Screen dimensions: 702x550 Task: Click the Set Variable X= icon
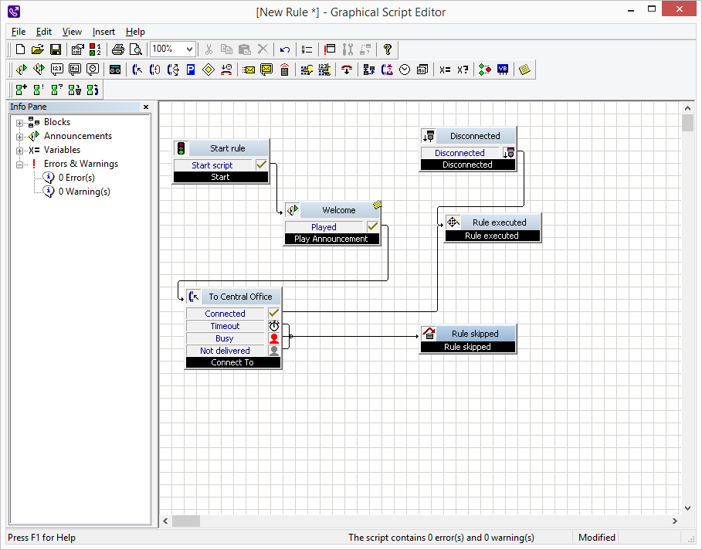click(445, 70)
